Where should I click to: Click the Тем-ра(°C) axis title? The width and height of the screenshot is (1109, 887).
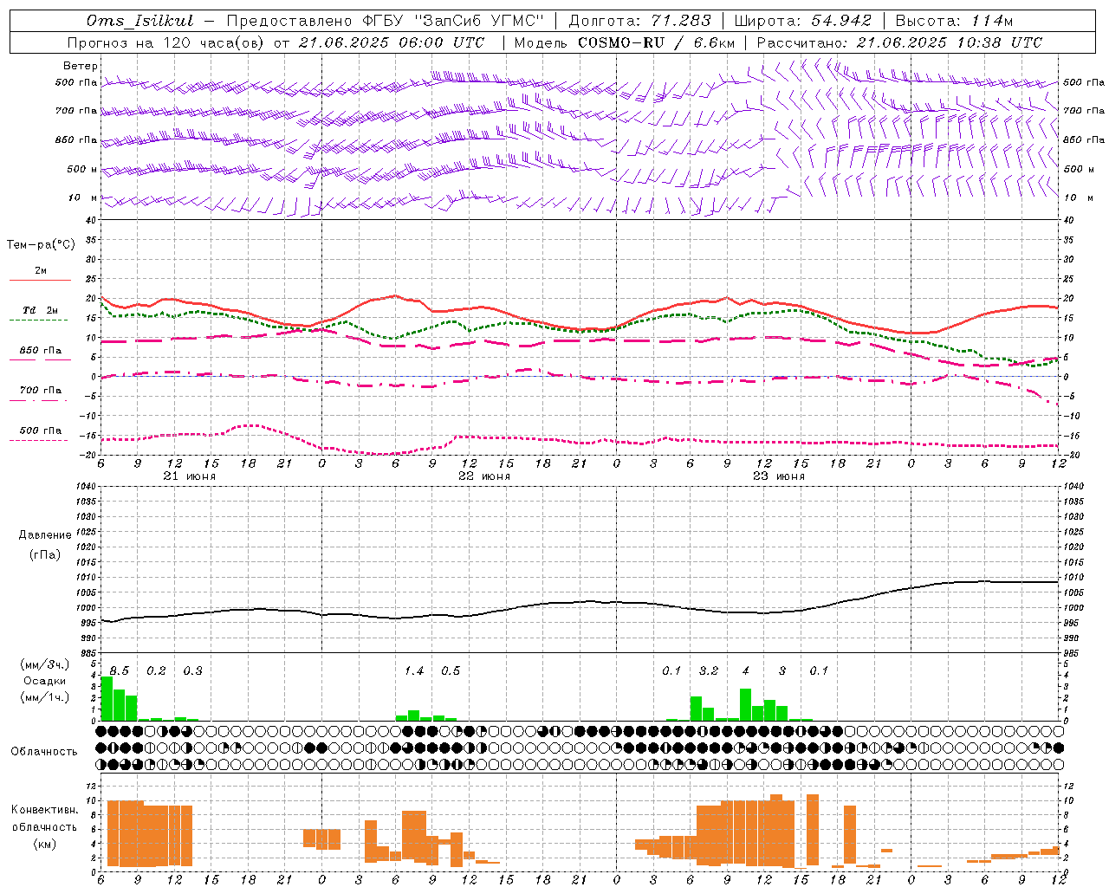tap(41, 245)
